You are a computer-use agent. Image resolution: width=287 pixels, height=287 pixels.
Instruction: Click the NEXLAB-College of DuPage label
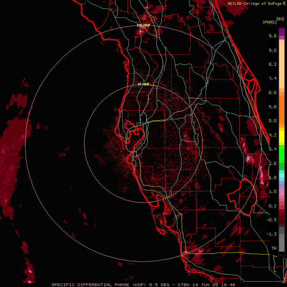pyautogui.click(x=254, y=4)
